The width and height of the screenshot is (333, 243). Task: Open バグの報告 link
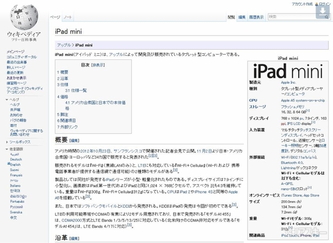coord(18,120)
